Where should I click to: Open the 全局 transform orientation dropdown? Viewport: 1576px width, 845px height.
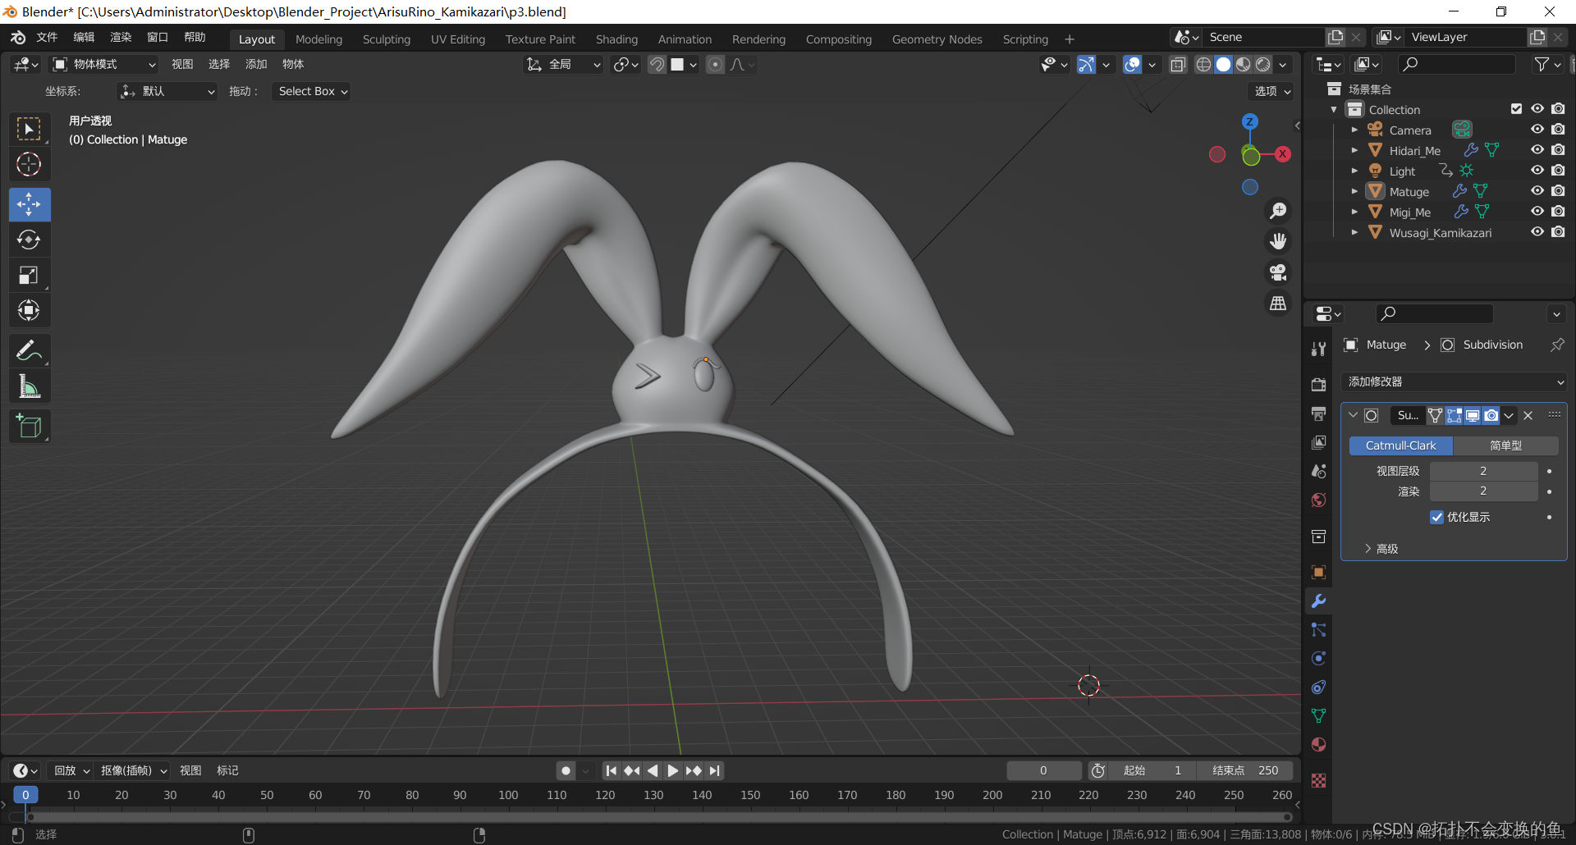[563, 64]
